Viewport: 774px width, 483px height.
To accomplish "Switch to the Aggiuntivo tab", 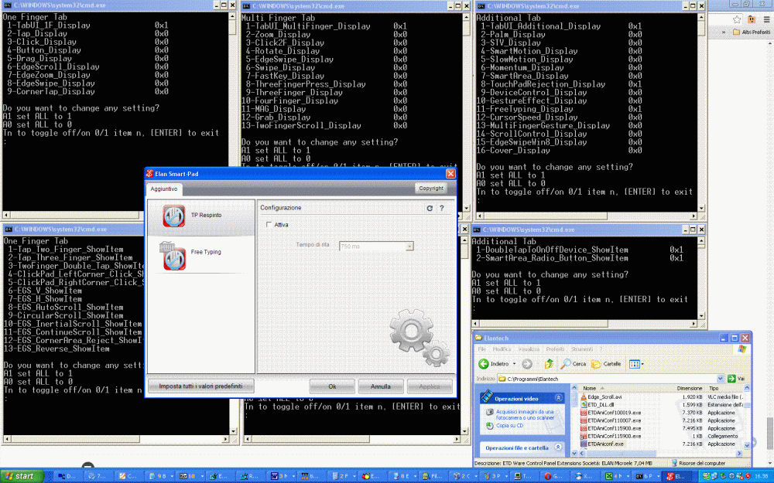I will click(164, 189).
